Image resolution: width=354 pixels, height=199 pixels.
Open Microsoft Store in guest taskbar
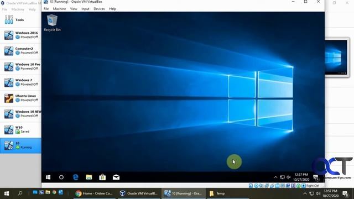(102, 177)
